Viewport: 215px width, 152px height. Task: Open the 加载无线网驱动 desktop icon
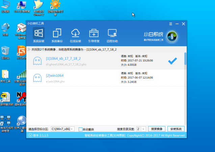click(x=21, y=78)
